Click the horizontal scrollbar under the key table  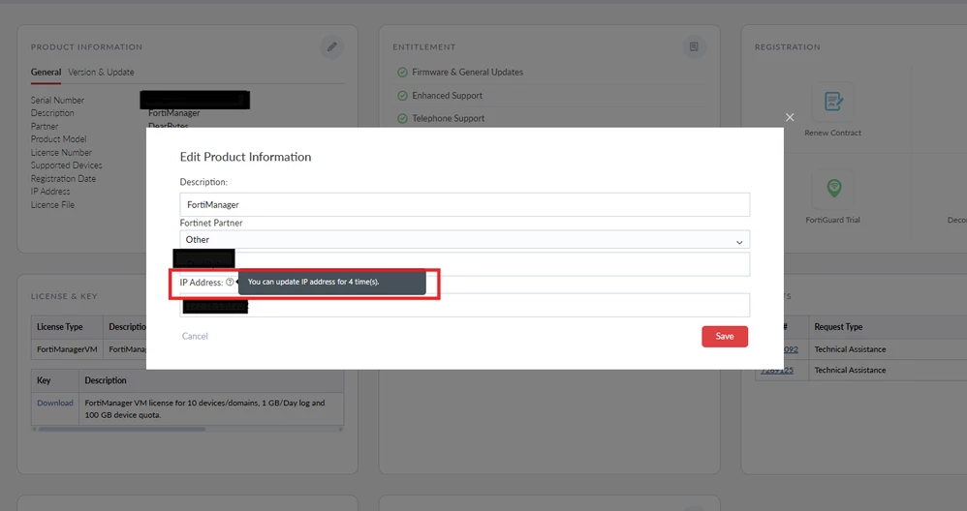coord(122,429)
